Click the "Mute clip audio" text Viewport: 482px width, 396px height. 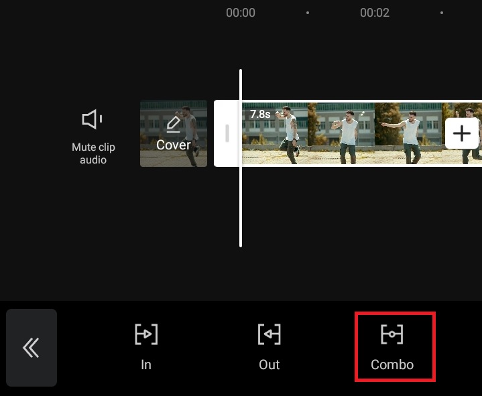(x=93, y=153)
